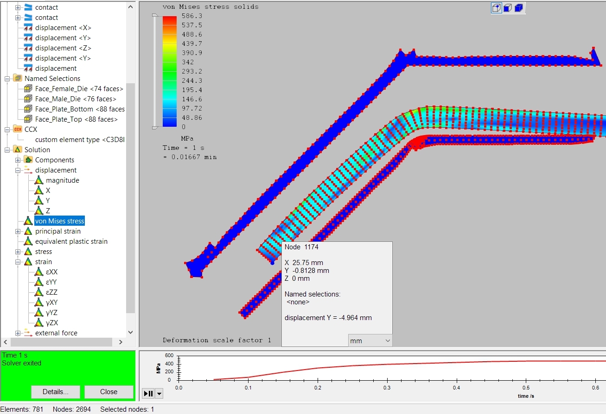Click the 'Deformation scale factor 1' label

(x=217, y=340)
